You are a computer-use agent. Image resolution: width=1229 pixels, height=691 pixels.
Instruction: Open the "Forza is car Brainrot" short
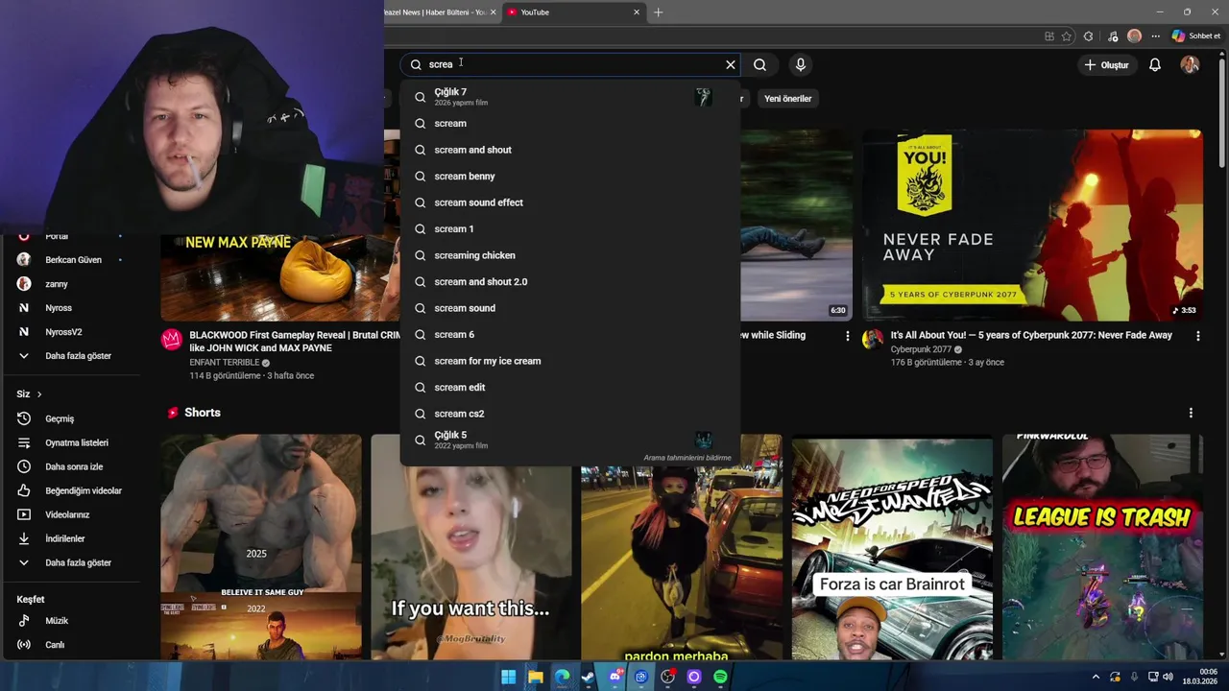point(892,547)
